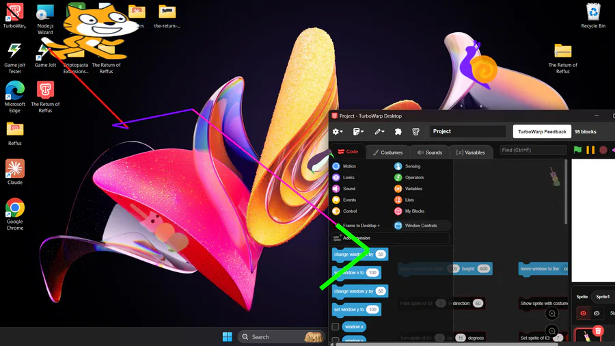615x346 pixels.
Task: Open Microsoft Edge from the desktop
Action: tap(14, 97)
